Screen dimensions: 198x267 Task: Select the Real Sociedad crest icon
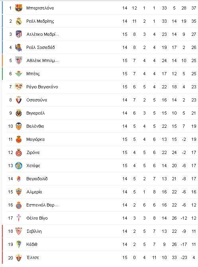(x=19, y=47)
